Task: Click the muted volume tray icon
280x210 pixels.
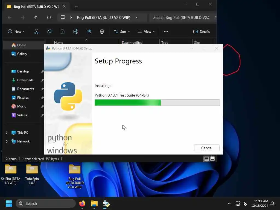Action: tap(245, 203)
